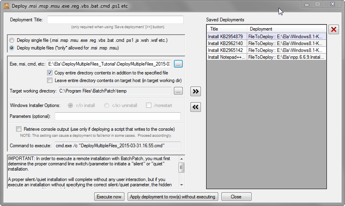The height and width of the screenshot is (206, 345).
Task: Select Deploy multiple files radio option
Action: click(12, 48)
